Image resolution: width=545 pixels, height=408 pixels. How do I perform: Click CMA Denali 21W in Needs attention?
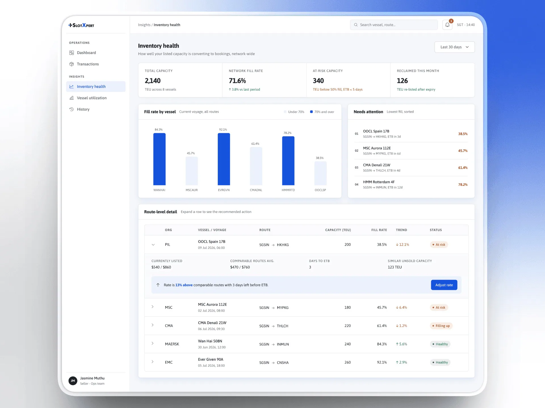click(x=411, y=168)
